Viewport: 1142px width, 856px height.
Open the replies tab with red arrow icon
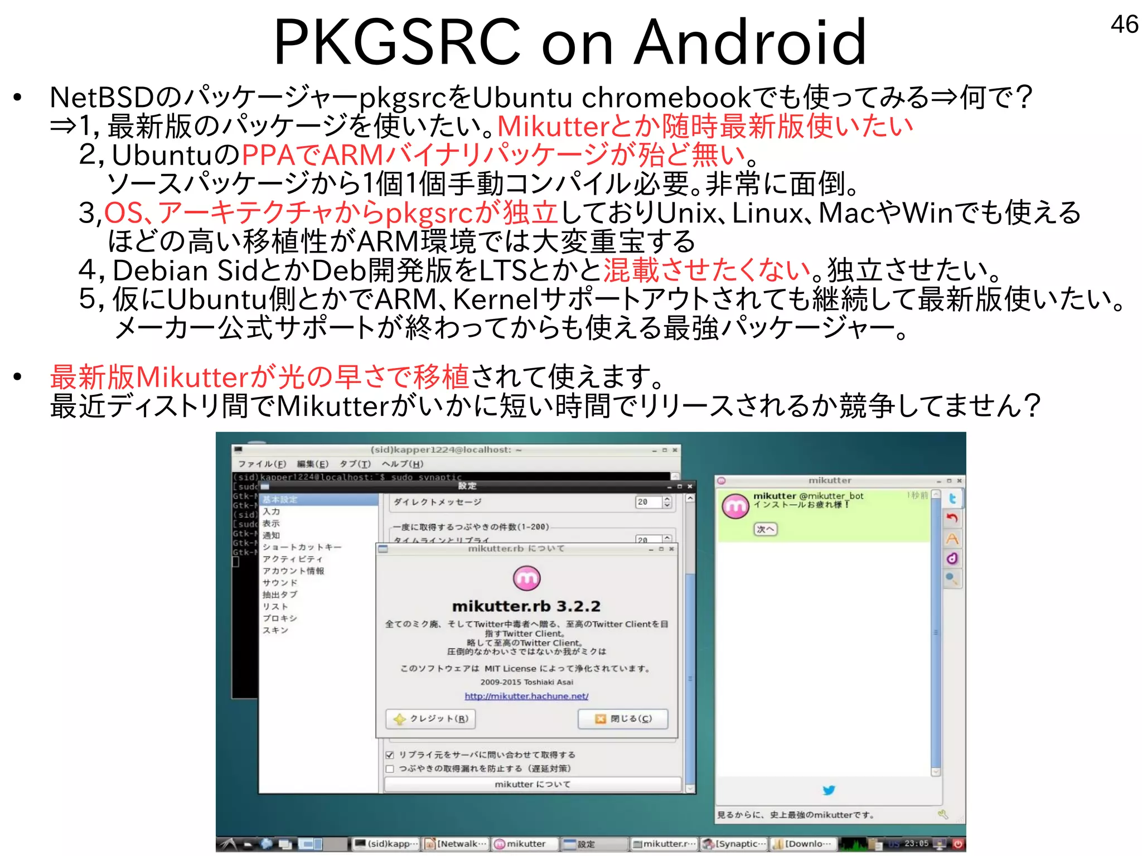click(952, 518)
